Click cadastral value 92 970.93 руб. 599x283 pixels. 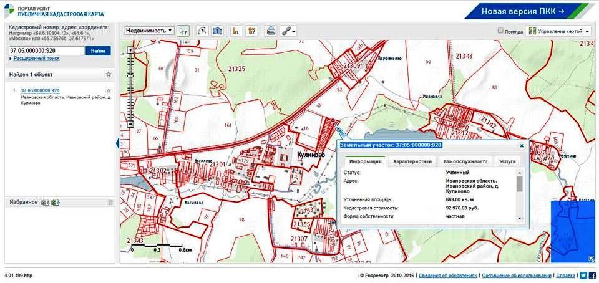[x=462, y=208]
